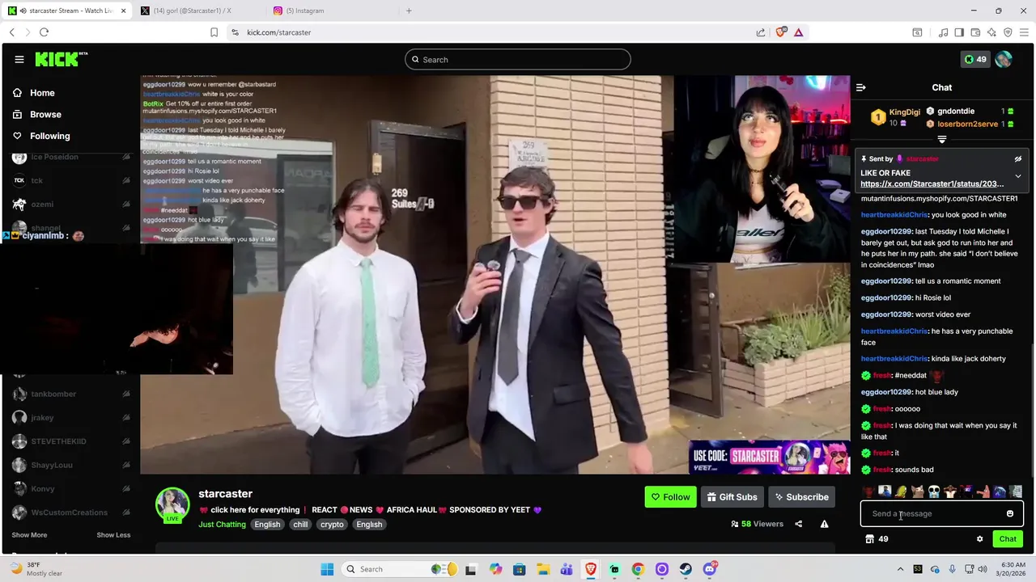Open the Brave Shields icon
The image size is (1036, 582).
(x=781, y=32)
